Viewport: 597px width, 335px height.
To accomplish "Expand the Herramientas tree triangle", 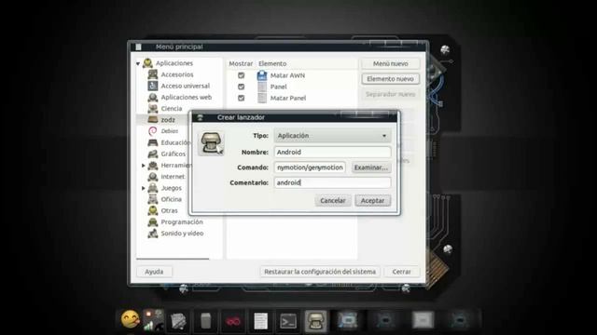I will coord(144,166).
